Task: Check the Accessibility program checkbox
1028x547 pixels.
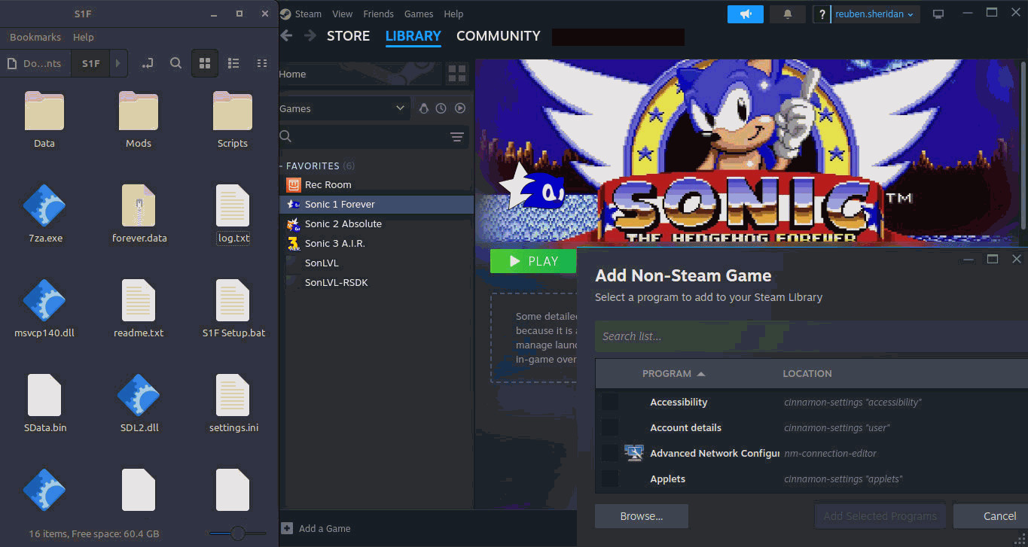Action: click(609, 402)
